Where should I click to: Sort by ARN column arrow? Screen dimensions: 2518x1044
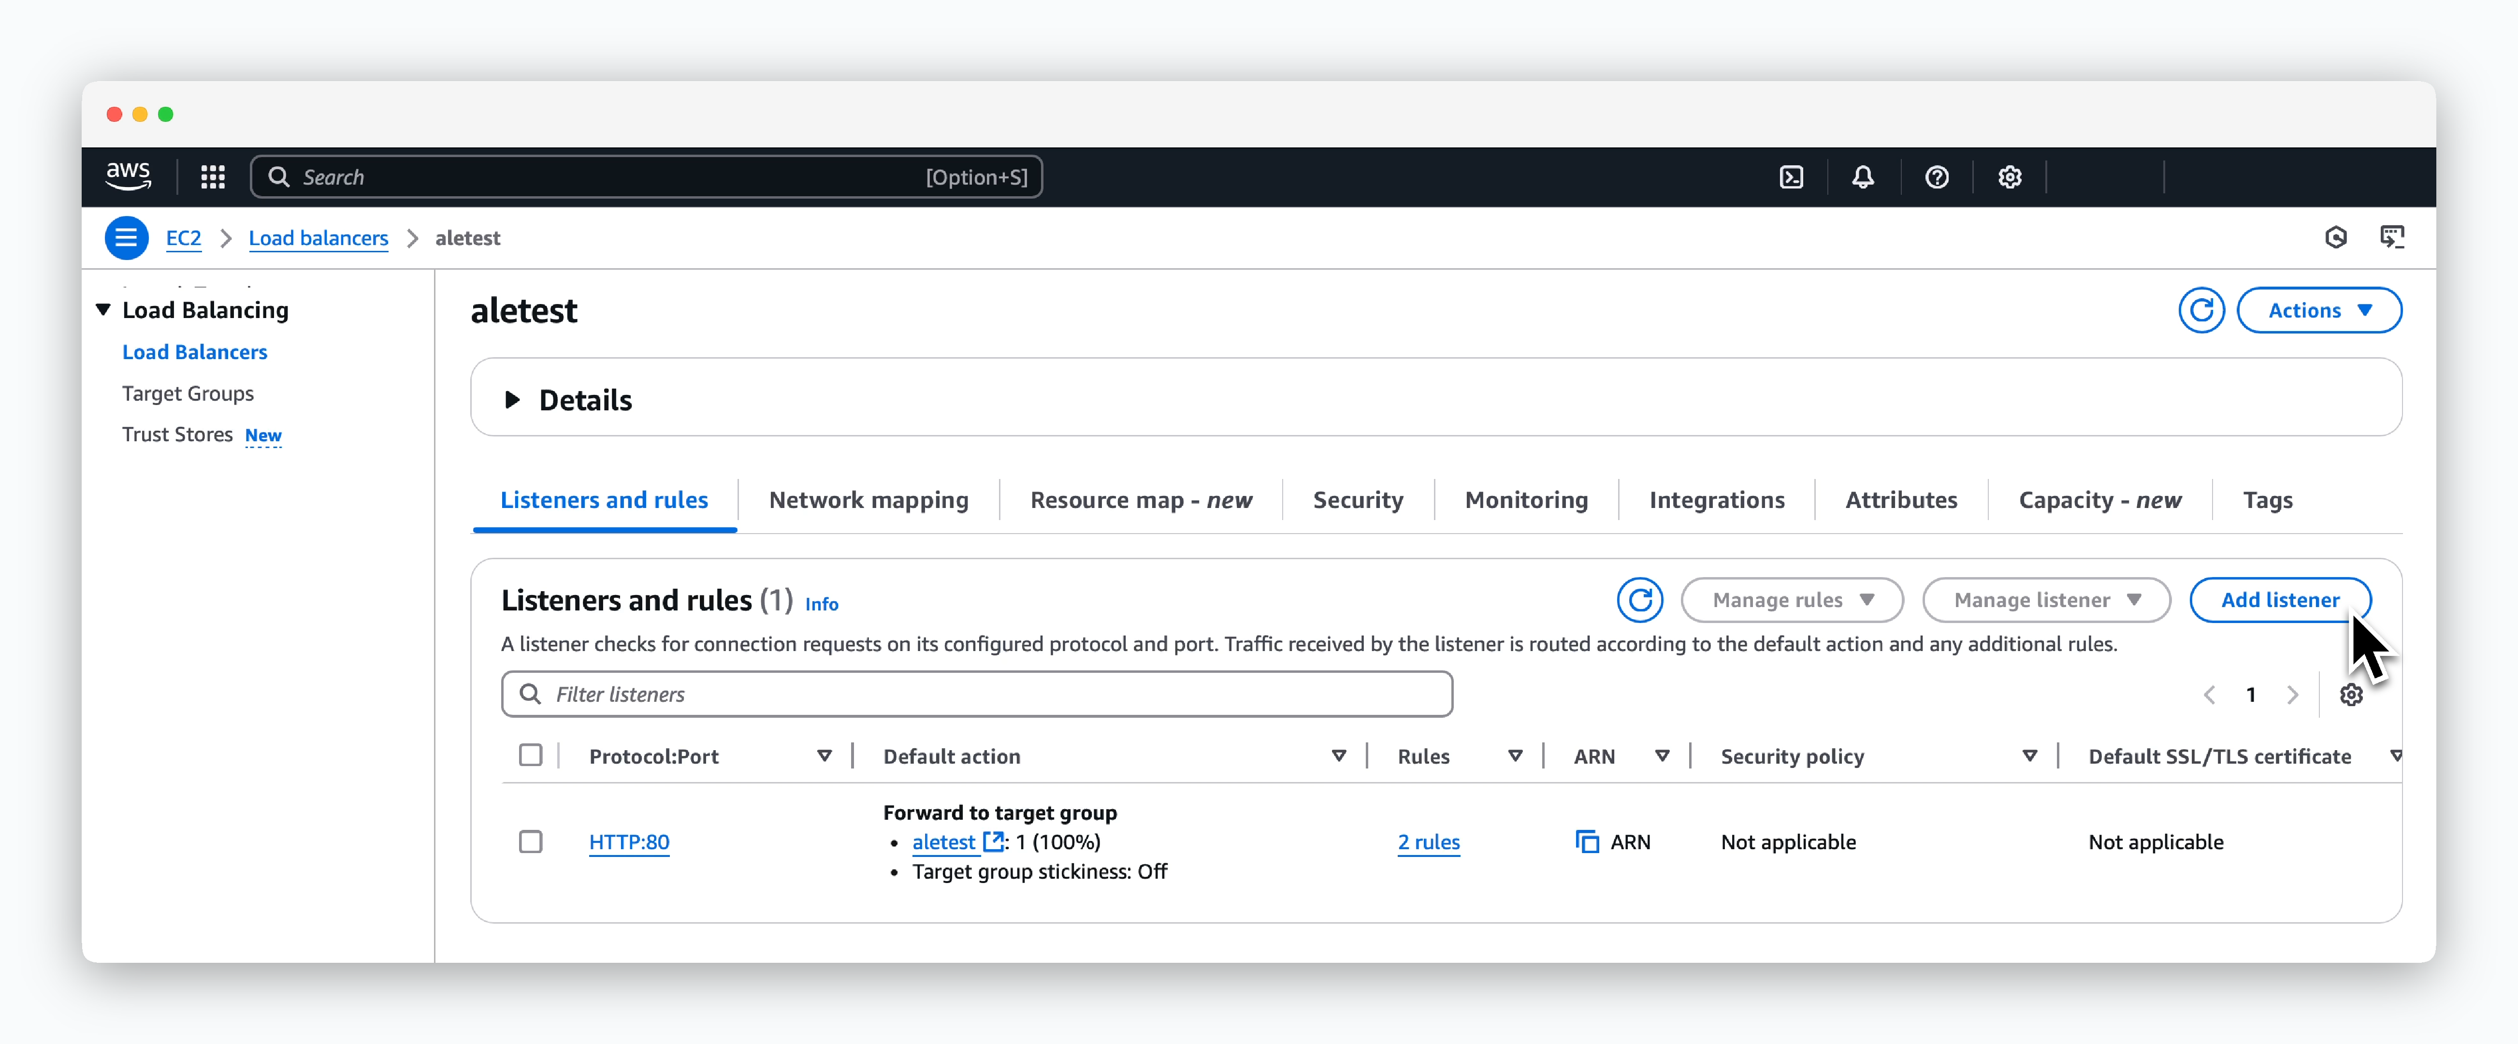click(x=1662, y=756)
